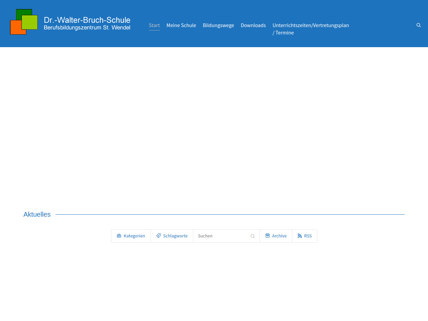Click the Archive box icon

coord(267,236)
